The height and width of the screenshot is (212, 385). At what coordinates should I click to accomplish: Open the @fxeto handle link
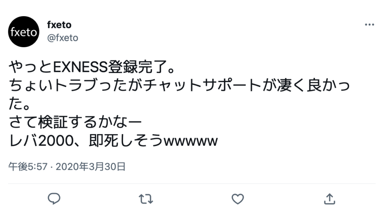coord(63,38)
